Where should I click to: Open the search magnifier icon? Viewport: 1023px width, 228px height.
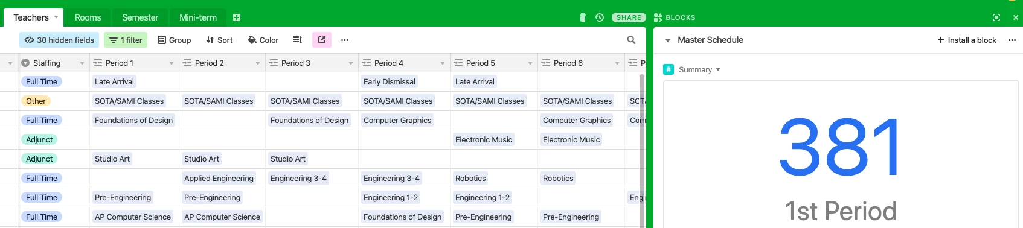631,40
